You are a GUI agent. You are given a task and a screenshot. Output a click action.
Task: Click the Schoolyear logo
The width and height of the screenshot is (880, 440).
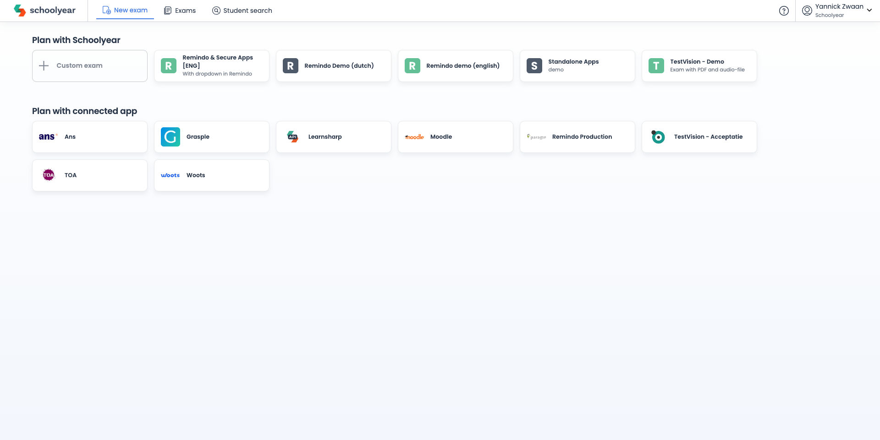pyautogui.click(x=44, y=10)
